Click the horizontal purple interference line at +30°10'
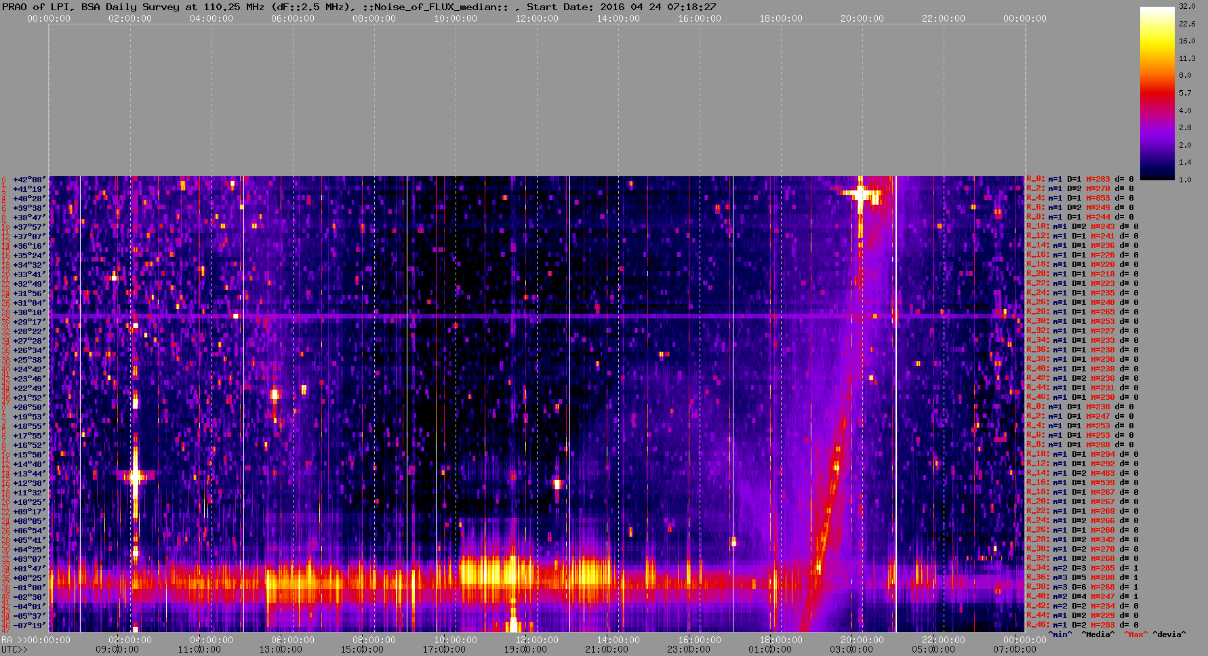This screenshot has height=656, width=1208. 536,316
